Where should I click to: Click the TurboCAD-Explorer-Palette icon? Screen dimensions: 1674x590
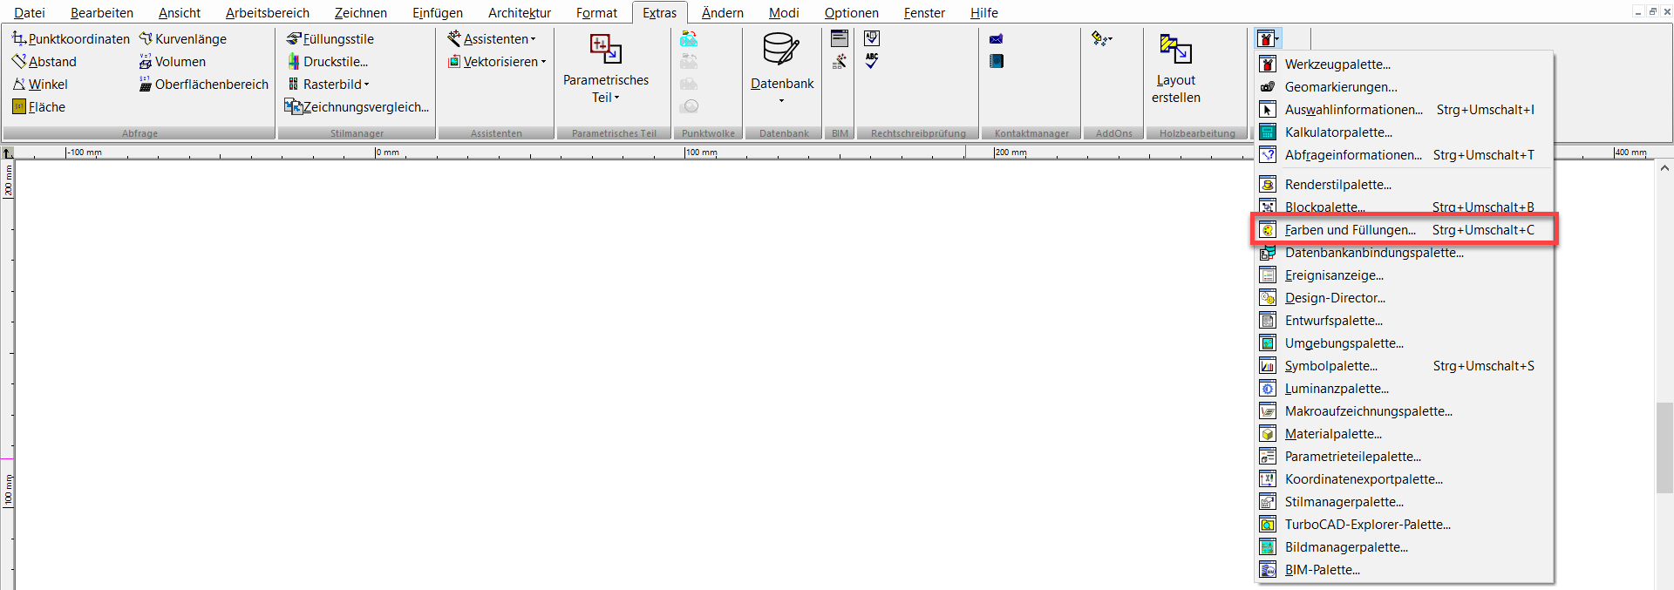[1268, 525]
